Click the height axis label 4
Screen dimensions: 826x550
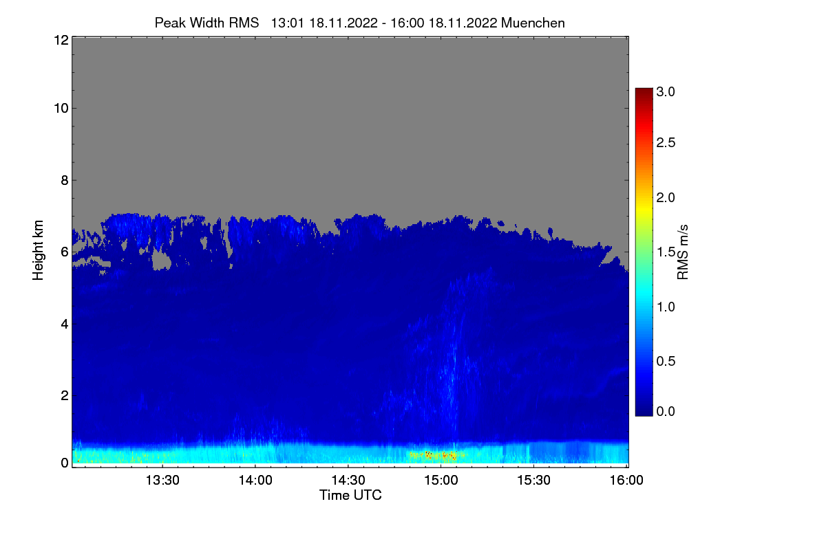click(64, 324)
